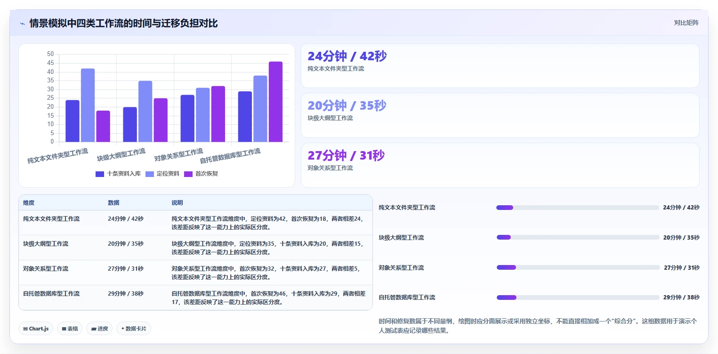Click 块级大纲型工作流 label in second card
This screenshot has width=718, height=354.
point(330,118)
